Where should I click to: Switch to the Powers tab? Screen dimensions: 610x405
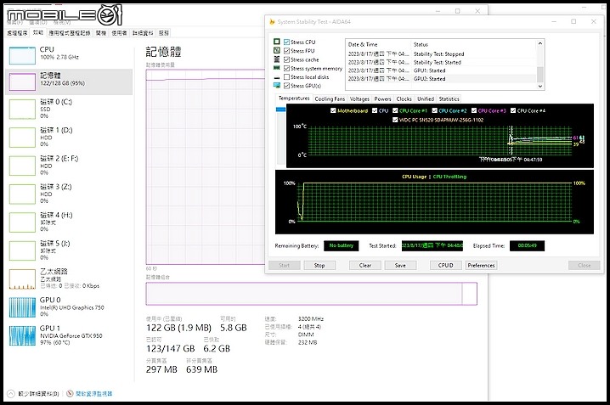(383, 99)
